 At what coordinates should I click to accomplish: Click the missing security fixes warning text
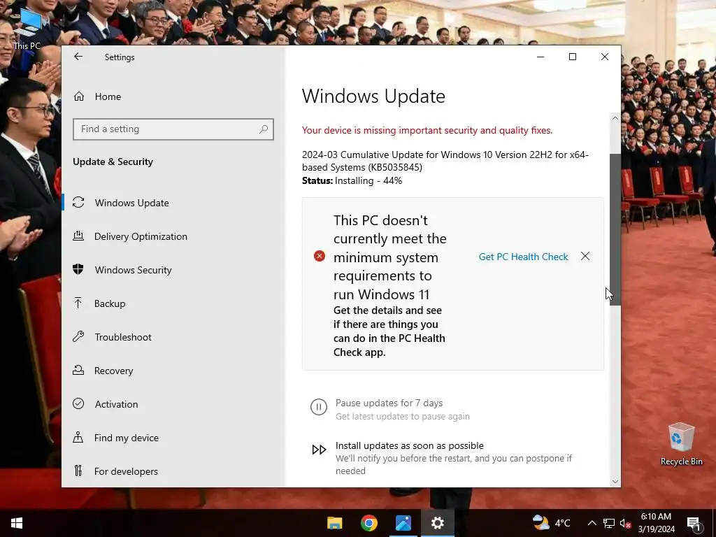pyautogui.click(x=427, y=130)
